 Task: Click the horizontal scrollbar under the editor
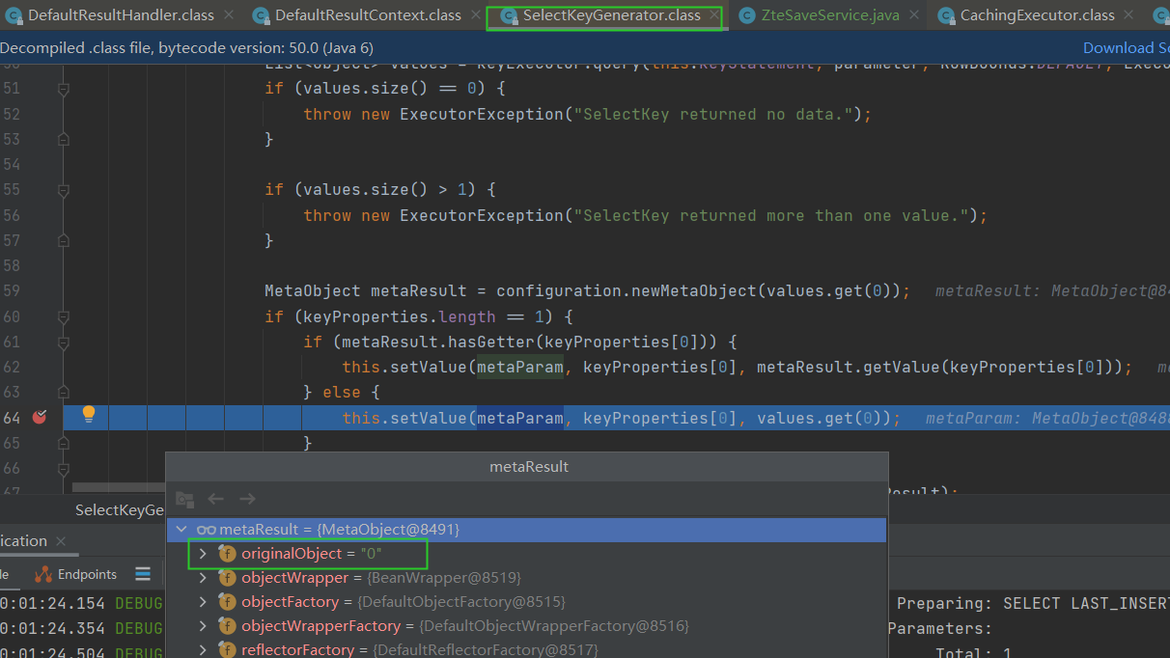click(x=118, y=488)
